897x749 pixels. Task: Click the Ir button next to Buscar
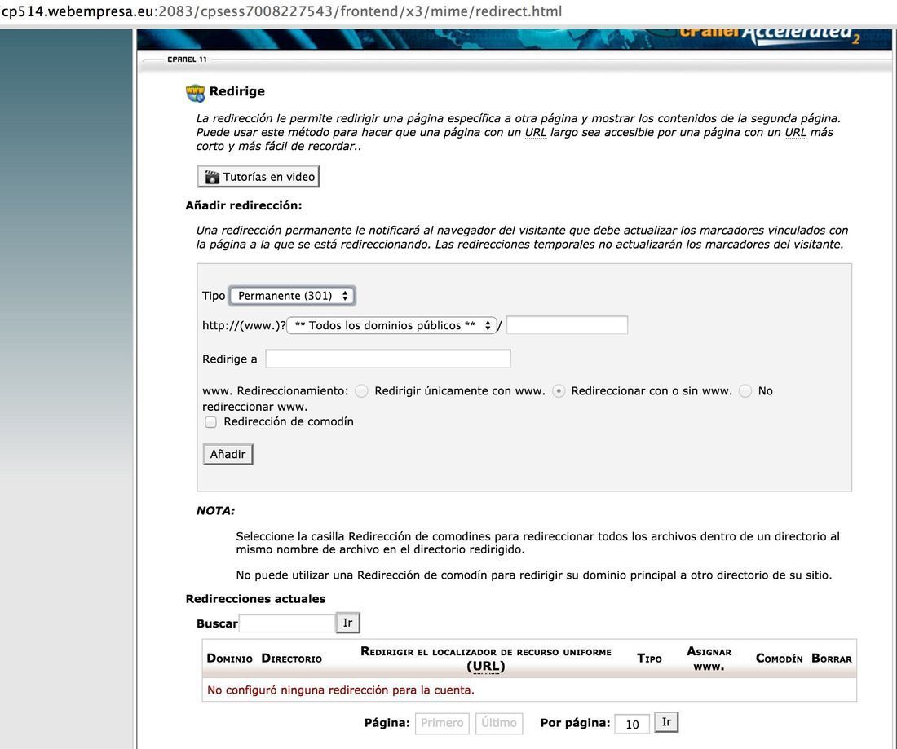tap(348, 623)
